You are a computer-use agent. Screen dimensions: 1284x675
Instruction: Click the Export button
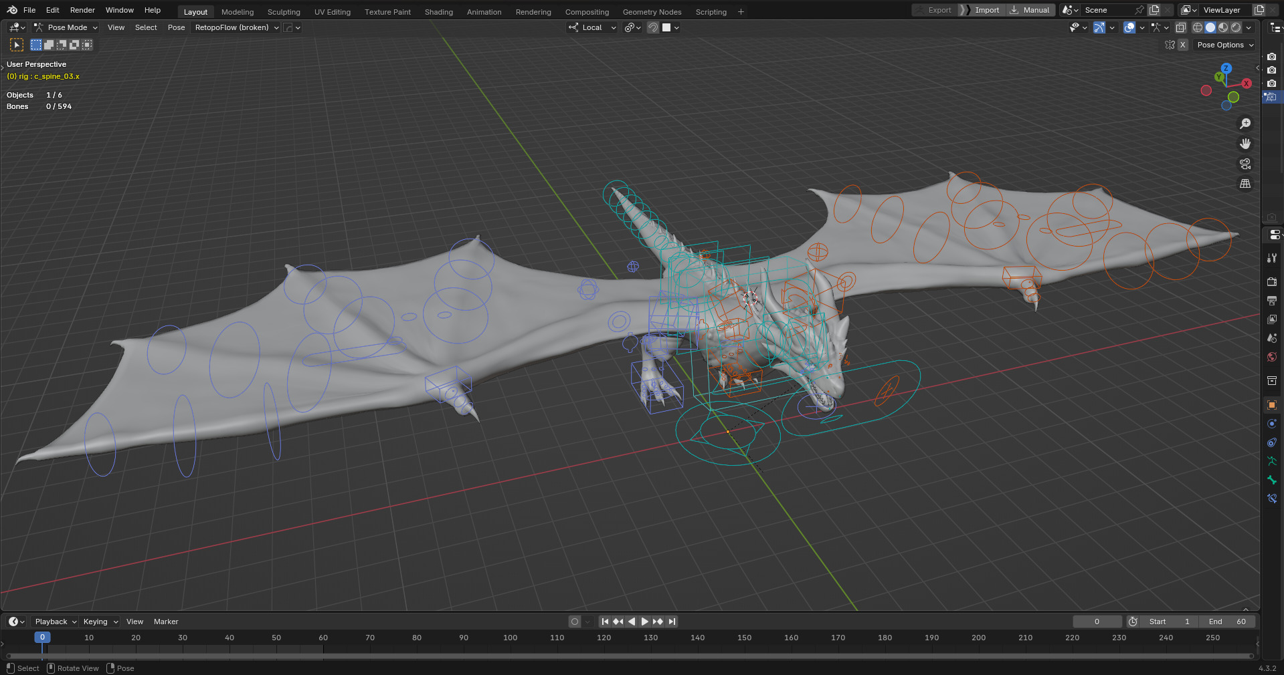point(935,10)
